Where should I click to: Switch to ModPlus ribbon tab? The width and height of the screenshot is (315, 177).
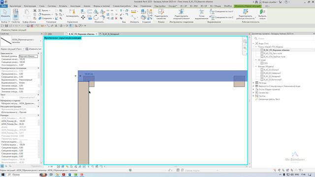point(228,6)
